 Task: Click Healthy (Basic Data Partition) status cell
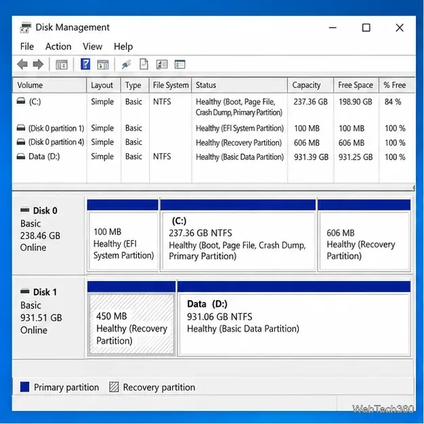[240, 157]
